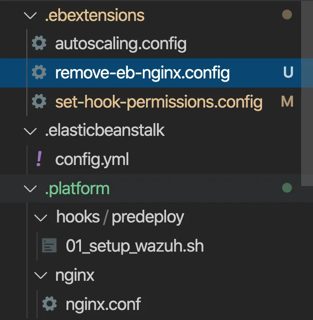Click gear icon beside remove-eb-nginx.config
The height and width of the screenshot is (320, 313).
pyautogui.click(x=39, y=72)
